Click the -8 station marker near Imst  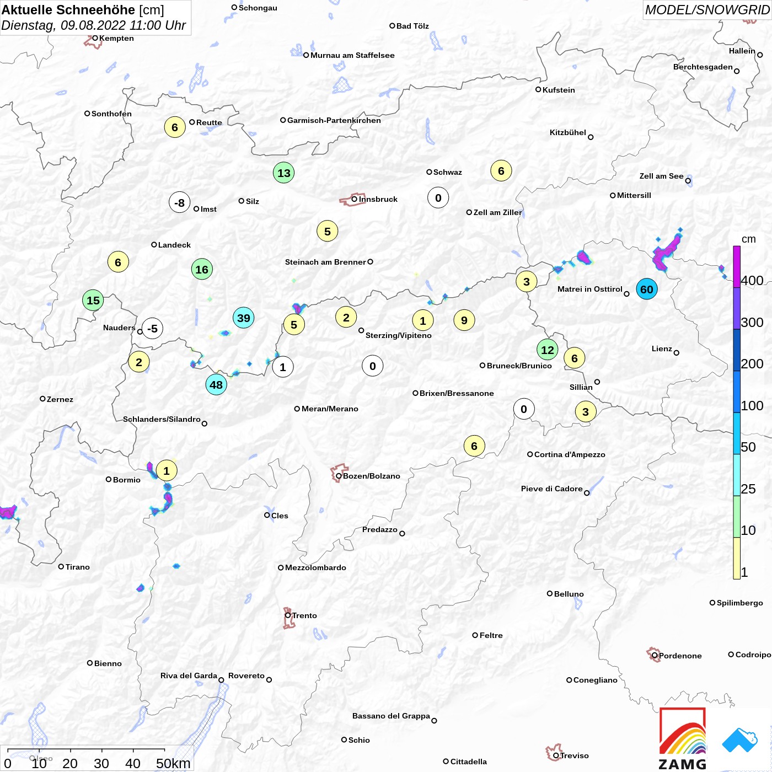click(180, 203)
